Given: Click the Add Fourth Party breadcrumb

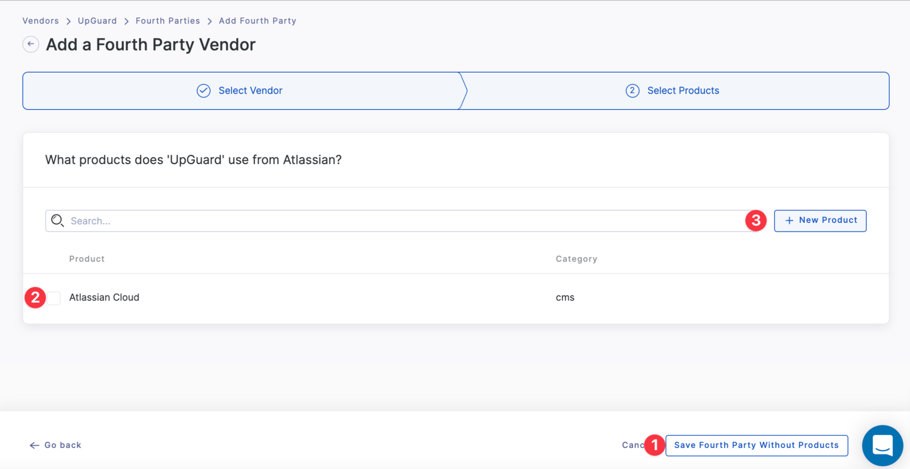Looking at the screenshot, I should (x=257, y=21).
